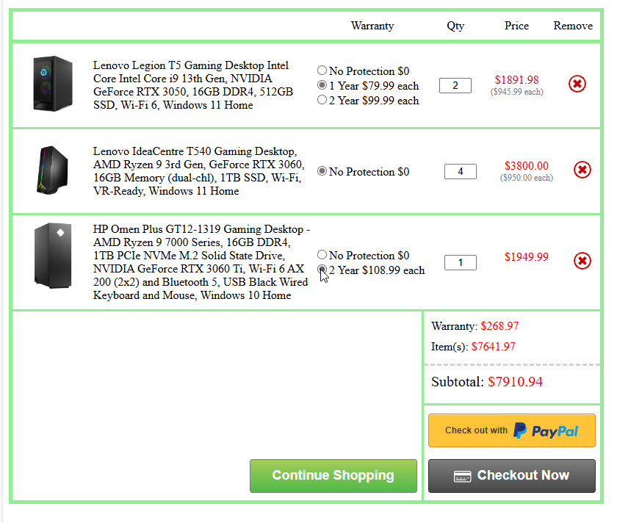Select No Protection for HP Omen Plus
Screen dimensions: 617x523
click(x=322, y=256)
